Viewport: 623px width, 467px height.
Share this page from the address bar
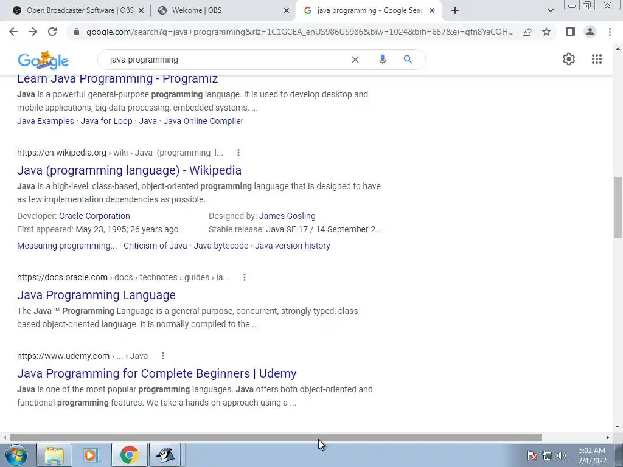pyautogui.click(x=527, y=32)
